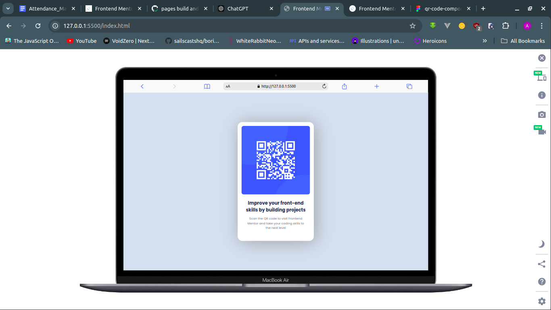Click the share icon in sidebar
This screenshot has width=551, height=310.
542,264
